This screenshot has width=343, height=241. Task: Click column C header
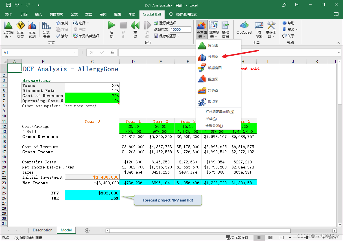pos(92,62)
